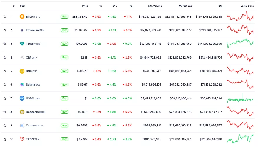The image size is (258, 147).
Task: Sort the table by Market Cap column
Action: point(185,6)
